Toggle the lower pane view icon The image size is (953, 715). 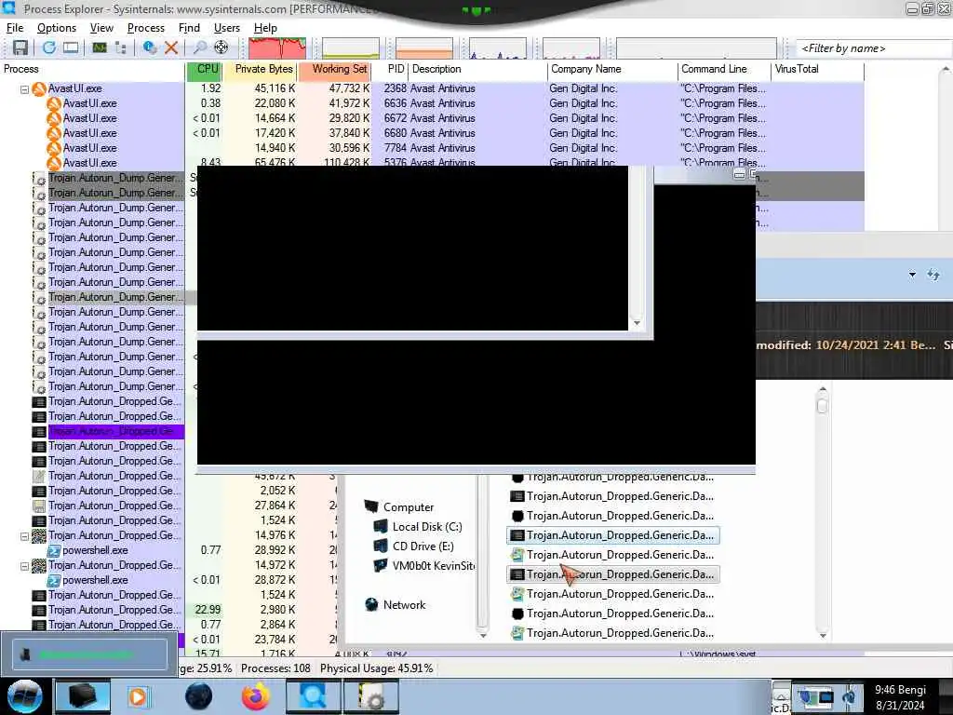click(x=71, y=47)
